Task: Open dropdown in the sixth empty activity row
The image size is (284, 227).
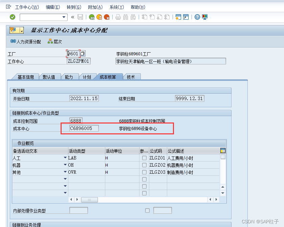Action: click(65, 193)
